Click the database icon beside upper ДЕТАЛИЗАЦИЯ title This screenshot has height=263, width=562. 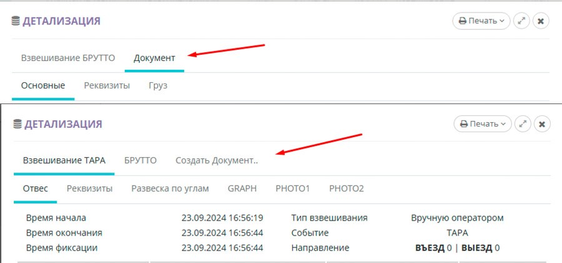tap(16, 21)
